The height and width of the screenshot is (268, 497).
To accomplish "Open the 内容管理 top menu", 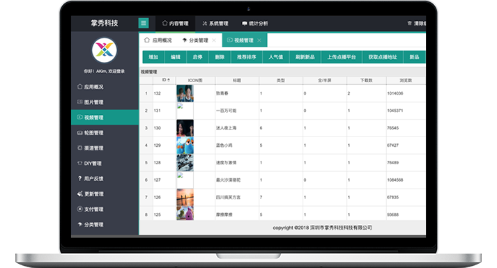I will (x=175, y=23).
